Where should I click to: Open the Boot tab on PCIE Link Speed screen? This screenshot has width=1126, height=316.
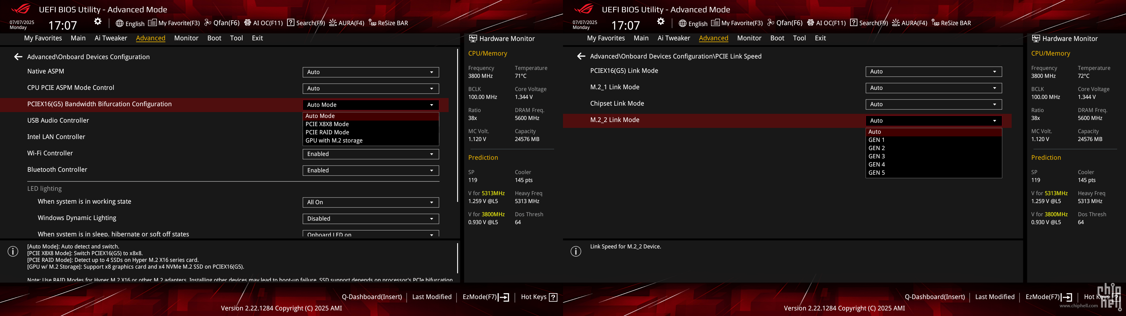777,38
